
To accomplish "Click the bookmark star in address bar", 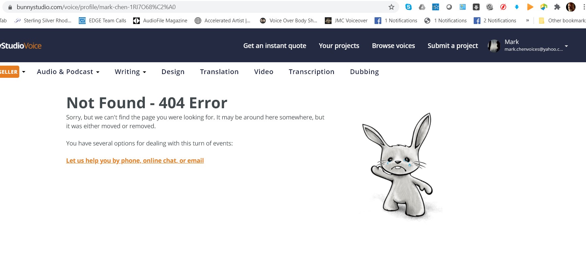I will tap(391, 7).
